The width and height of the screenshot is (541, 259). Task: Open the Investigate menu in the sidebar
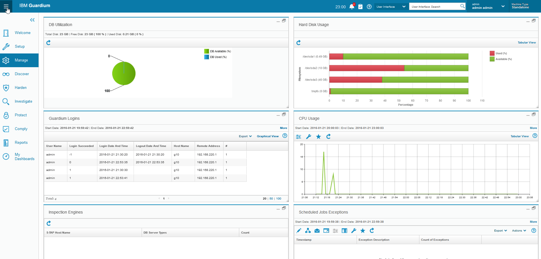tap(23, 101)
